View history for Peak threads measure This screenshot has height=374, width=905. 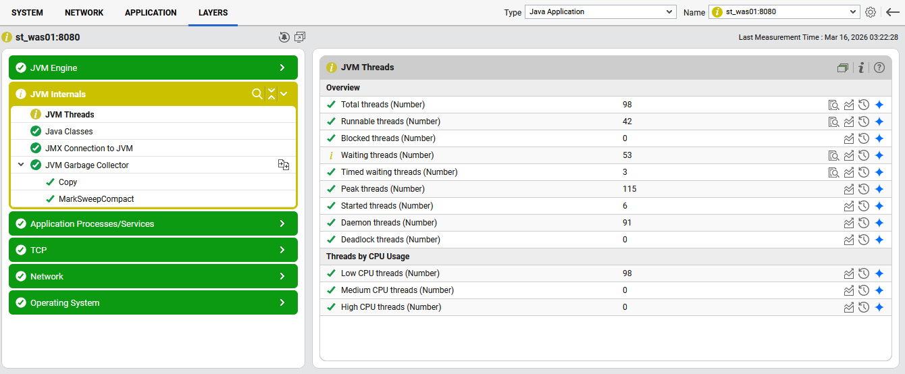(x=863, y=189)
